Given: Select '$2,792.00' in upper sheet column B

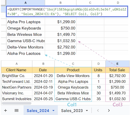Looking at the screenshot, I should (x=61, y=47).
